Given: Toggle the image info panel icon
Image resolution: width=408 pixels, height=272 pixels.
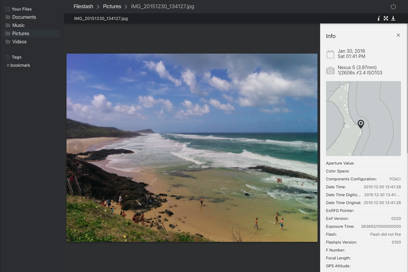Looking at the screenshot, I should [x=378, y=18].
